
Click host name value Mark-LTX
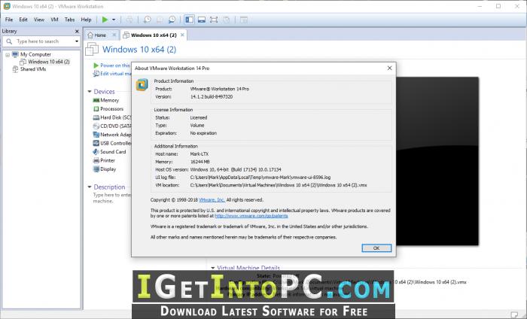[x=200, y=154]
